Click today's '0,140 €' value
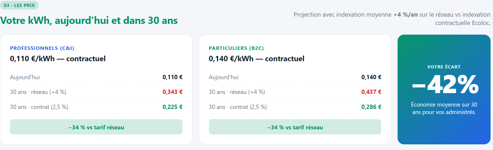This screenshot has width=493, height=150. pos(371,77)
